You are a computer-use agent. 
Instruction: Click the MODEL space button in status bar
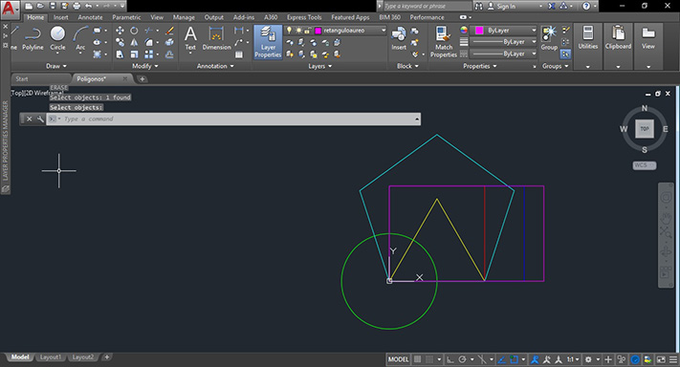(398, 359)
